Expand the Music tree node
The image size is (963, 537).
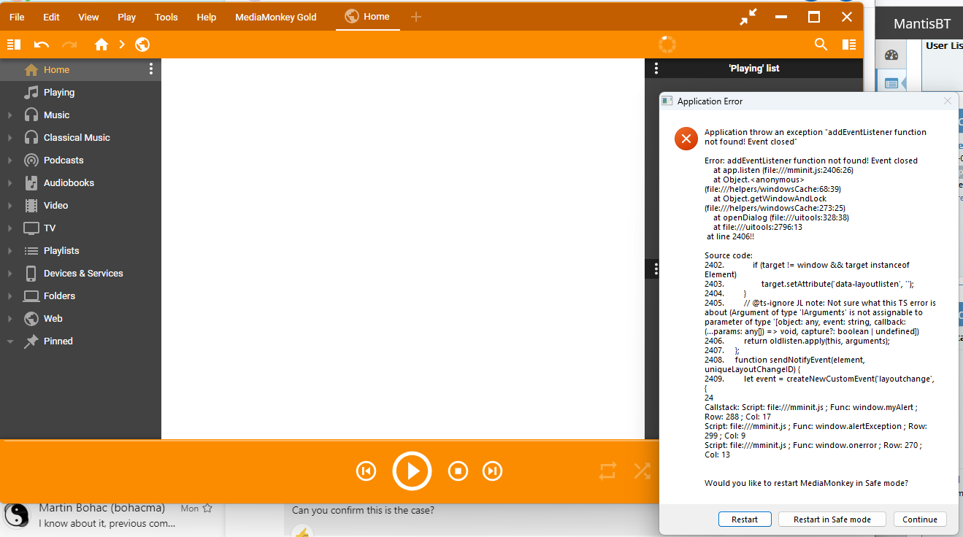(9, 115)
